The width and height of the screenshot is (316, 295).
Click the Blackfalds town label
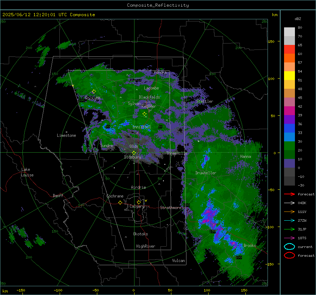pyautogui.click(x=149, y=97)
